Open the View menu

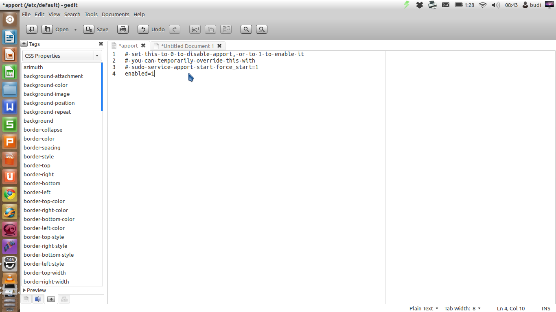54,14
